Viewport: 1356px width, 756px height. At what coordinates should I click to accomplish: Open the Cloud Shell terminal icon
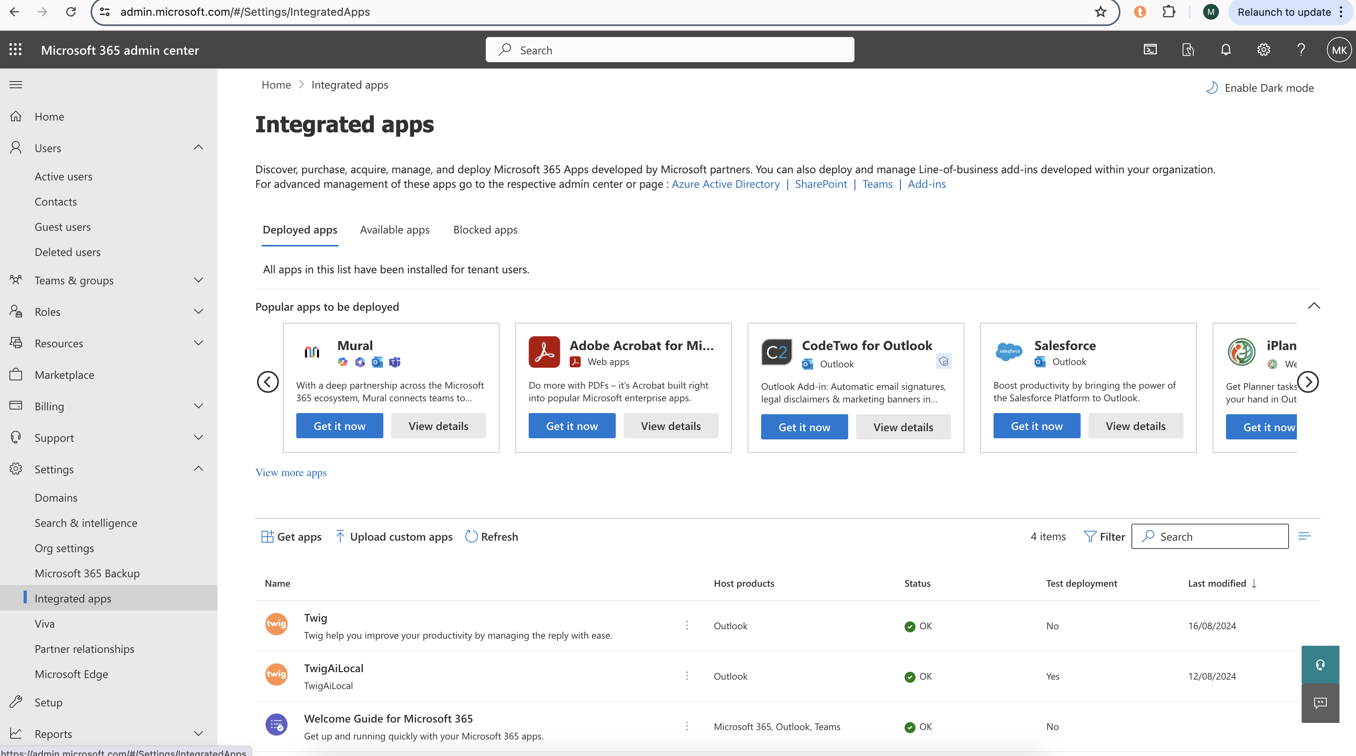pyautogui.click(x=1150, y=50)
